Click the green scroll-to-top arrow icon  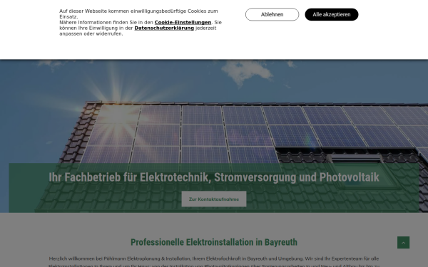403,243
